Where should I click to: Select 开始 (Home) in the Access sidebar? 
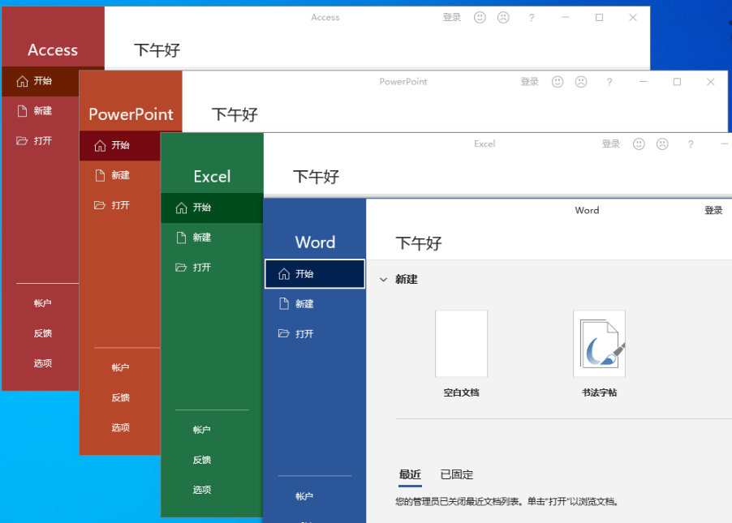click(41, 81)
